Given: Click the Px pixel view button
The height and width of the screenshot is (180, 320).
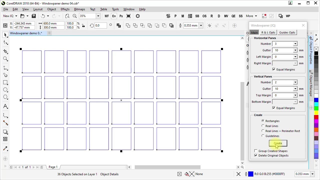Looking at the screenshot, I should (x=121, y=16).
